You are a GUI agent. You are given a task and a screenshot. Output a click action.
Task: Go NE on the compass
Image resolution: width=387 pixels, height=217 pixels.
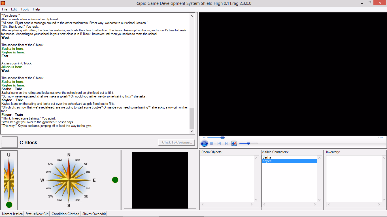pos(86,164)
